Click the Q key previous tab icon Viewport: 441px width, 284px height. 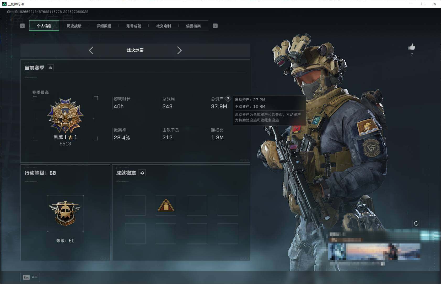(22, 26)
